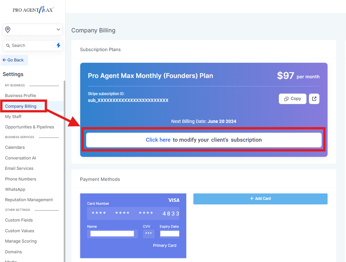The image size is (346, 262).
Task: Click the external link icon beside Copy
Action: [314, 99]
